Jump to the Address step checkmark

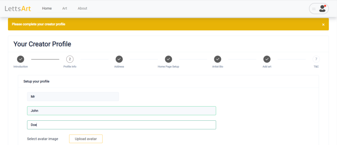(119, 59)
